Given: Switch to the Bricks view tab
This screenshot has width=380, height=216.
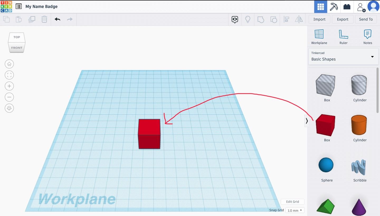Looking at the screenshot, I should click(347, 7).
